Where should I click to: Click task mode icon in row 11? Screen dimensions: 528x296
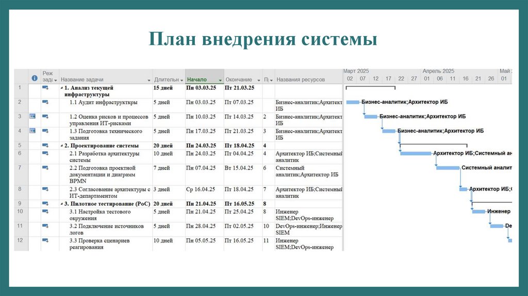(45, 226)
